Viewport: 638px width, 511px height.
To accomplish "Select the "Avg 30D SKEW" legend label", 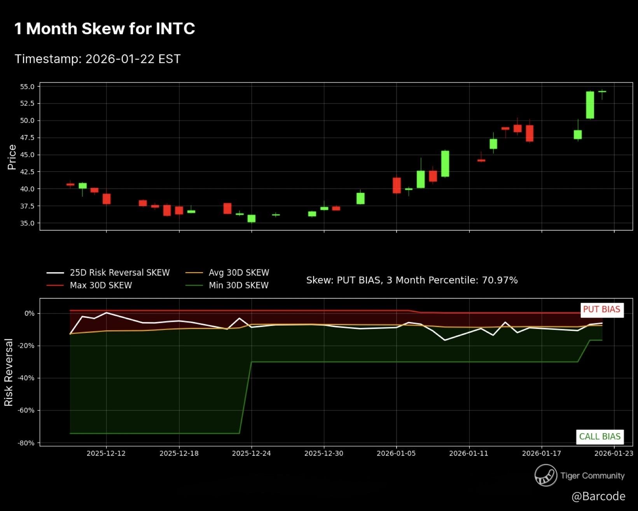I will tap(239, 273).
